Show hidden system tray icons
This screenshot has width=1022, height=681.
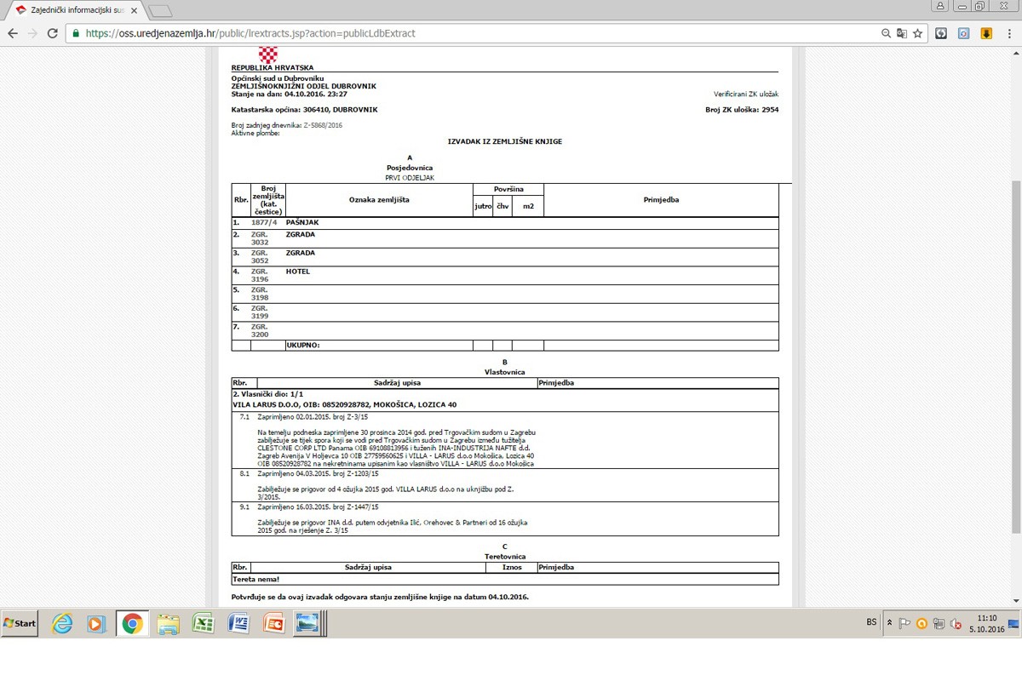click(x=890, y=623)
